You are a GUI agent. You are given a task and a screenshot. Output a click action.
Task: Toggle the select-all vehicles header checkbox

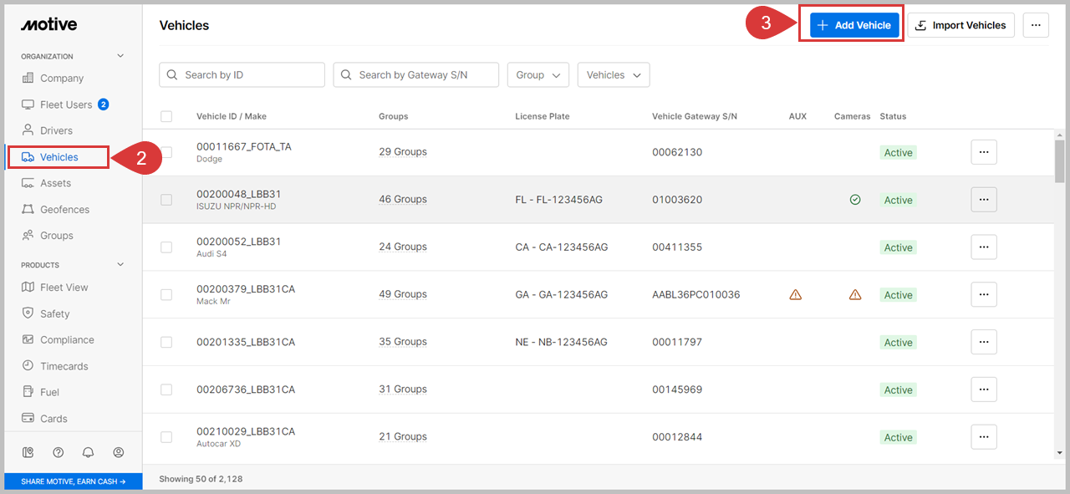(x=166, y=116)
